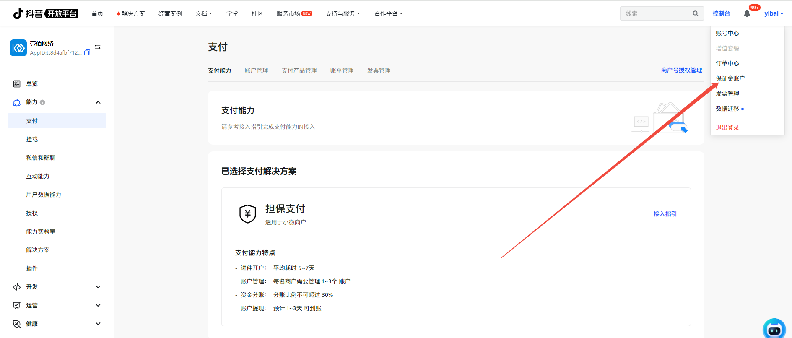Click the search magnifier icon
792x338 pixels.
[x=695, y=13]
